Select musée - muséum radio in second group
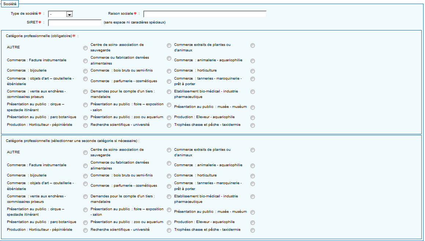 coord(253,212)
